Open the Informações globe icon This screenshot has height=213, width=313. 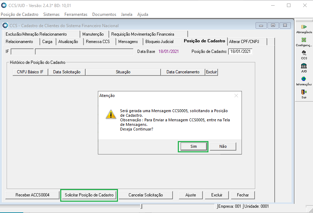(x=304, y=81)
